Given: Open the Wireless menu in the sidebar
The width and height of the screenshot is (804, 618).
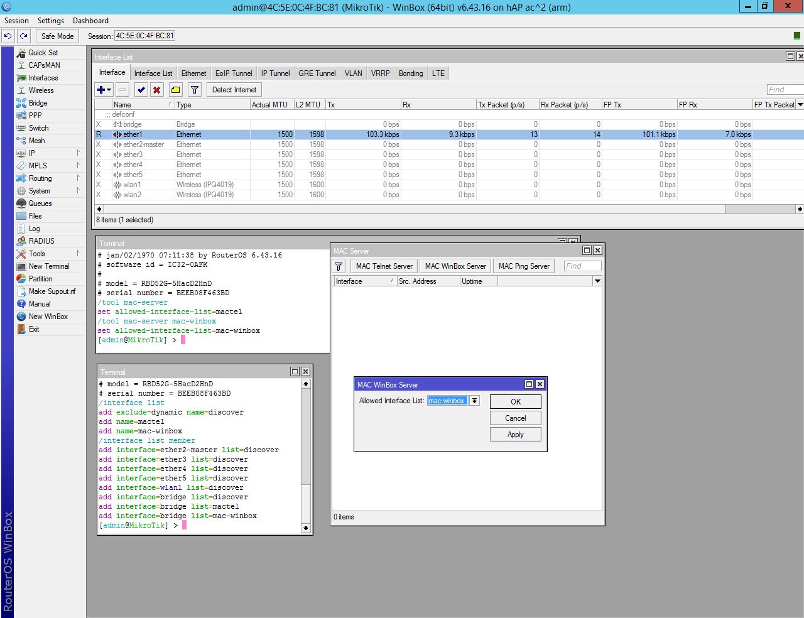Looking at the screenshot, I should pos(41,90).
